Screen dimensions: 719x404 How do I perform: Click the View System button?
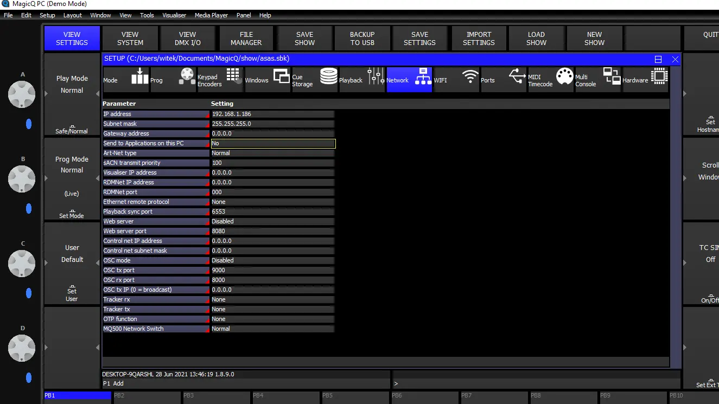tap(130, 39)
